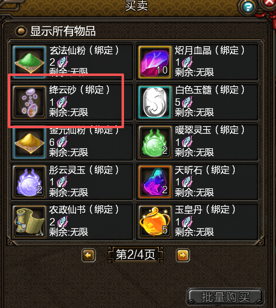Close the 买卖 shop window
The width and height of the screenshot is (276, 308).
(x=269, y=3)
